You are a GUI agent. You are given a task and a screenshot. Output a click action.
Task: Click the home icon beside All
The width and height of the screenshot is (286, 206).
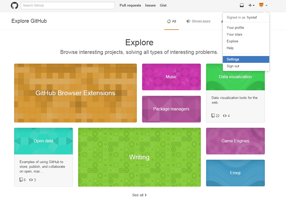(x=169, y=21)
